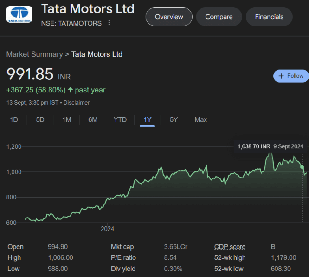Select the 5Y time range
The image size is (309, 277).
[174, 119]
